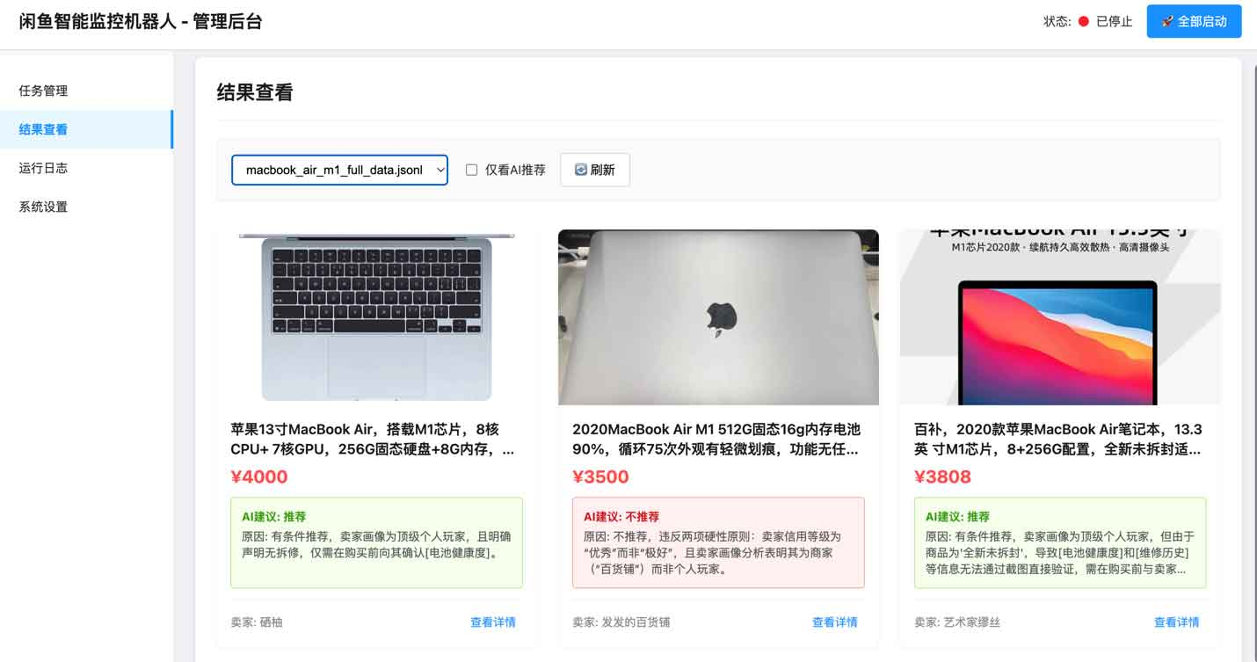The image size is (1257, 662).
Task: Open the macbook_air_m1_full_data.jsonl file dropdown
Action: point(339,169)
